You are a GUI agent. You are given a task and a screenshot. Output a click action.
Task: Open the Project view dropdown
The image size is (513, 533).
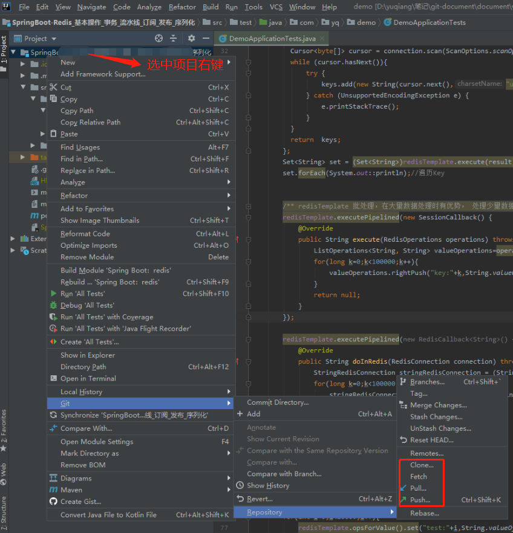pos(54,39)
